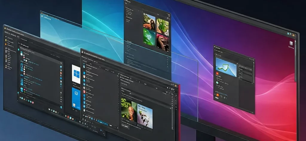Select the reddish animal thumbnail in gallery window
The width and height of the screenshot is (306, 141).
[x=162, y=43]
